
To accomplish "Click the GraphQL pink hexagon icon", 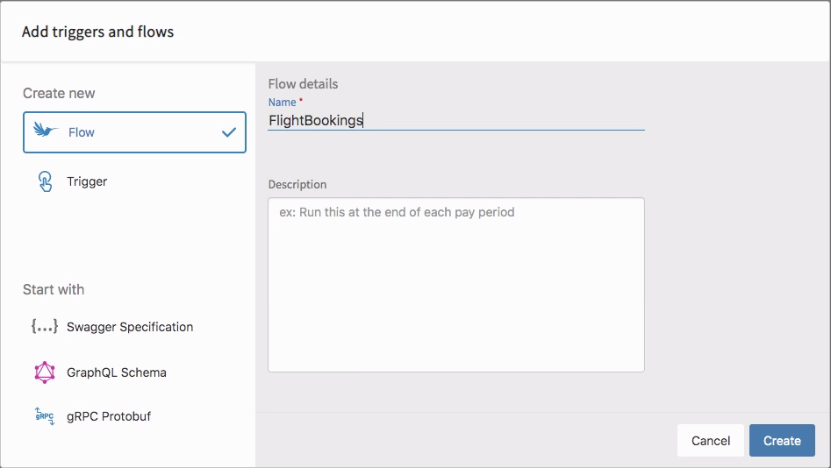I will (x=45, y=372).
